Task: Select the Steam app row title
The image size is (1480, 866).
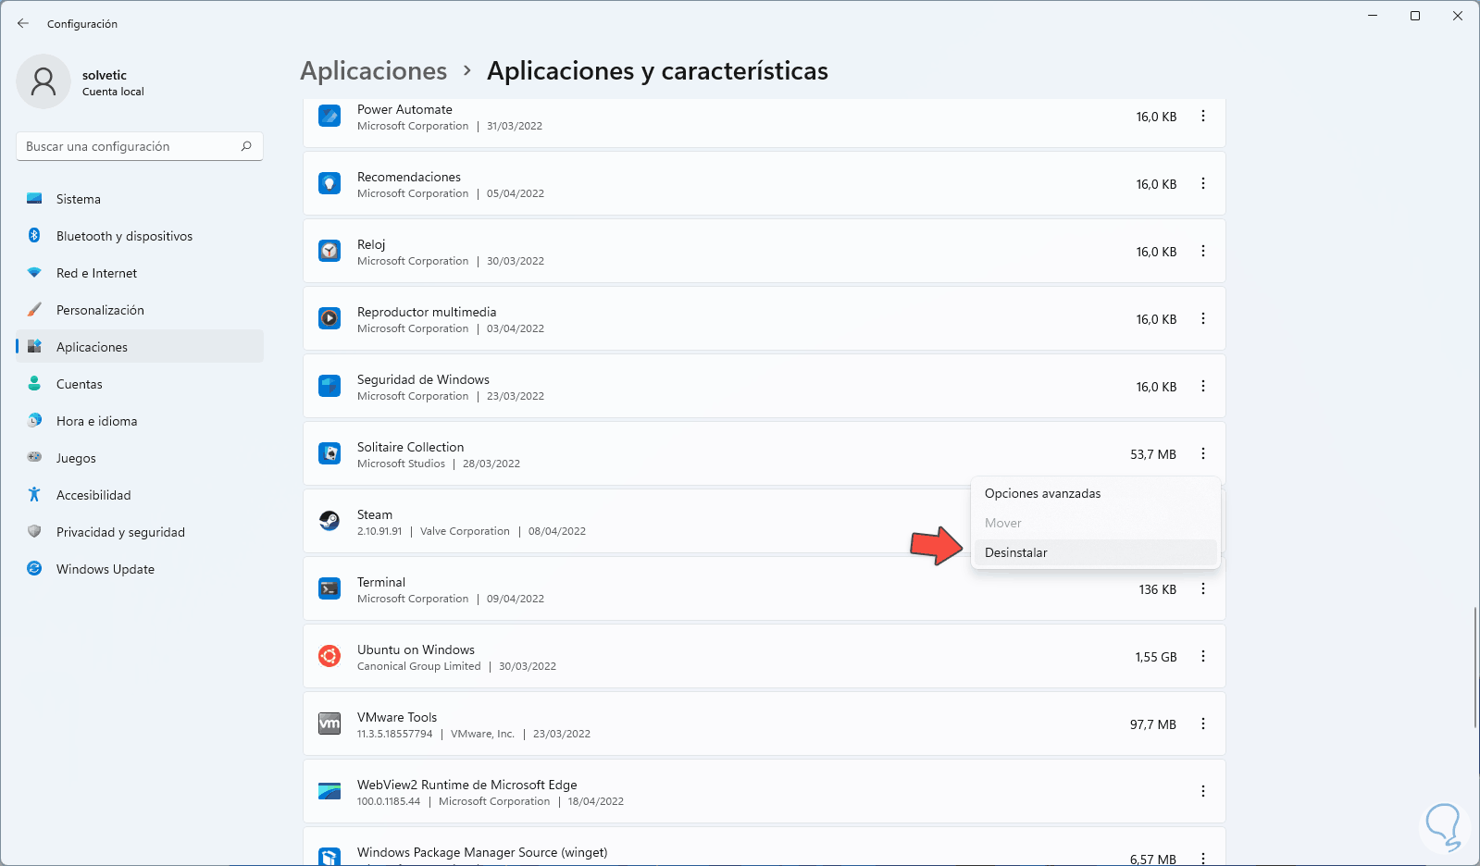Action: coord(375,514)
